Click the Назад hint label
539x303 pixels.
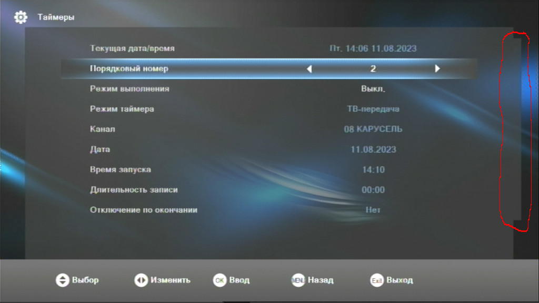click(321, 280)
